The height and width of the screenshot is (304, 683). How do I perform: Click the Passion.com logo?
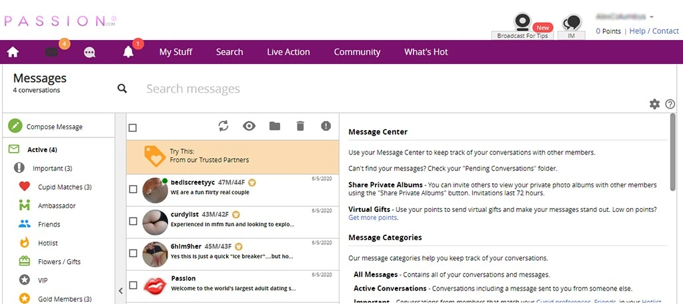[60, 21]
